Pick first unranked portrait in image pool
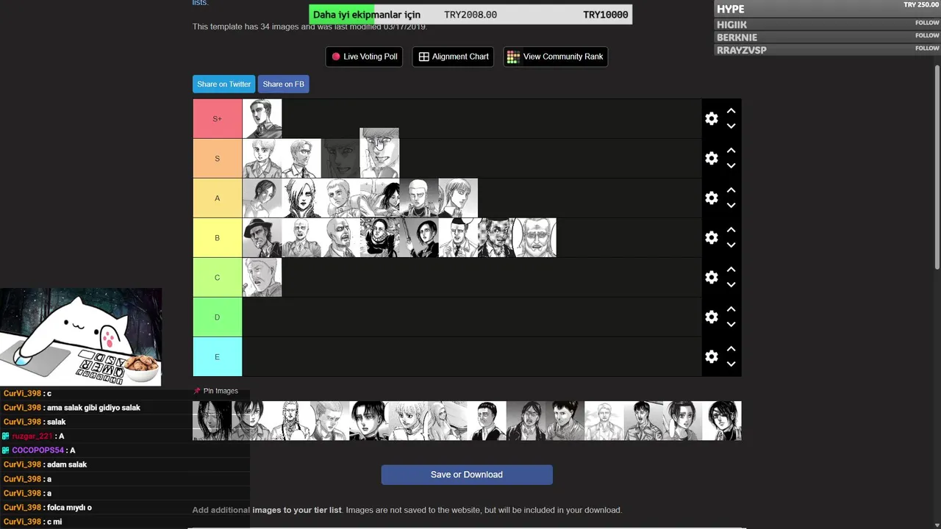 tap(212, 420)
